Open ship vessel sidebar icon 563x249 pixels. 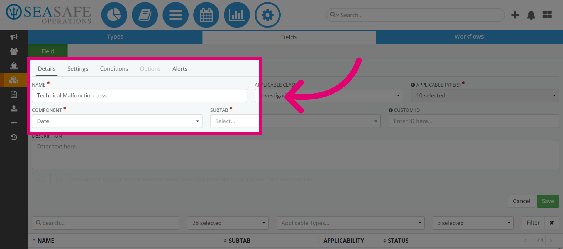tap(14, 66)
